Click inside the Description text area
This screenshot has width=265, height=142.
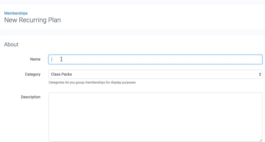(x=155, y=117)
